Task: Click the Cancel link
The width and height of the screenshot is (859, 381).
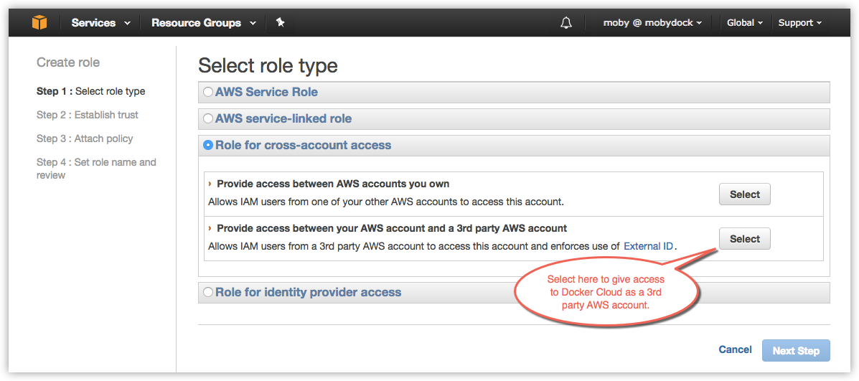Action: point(735,349)
